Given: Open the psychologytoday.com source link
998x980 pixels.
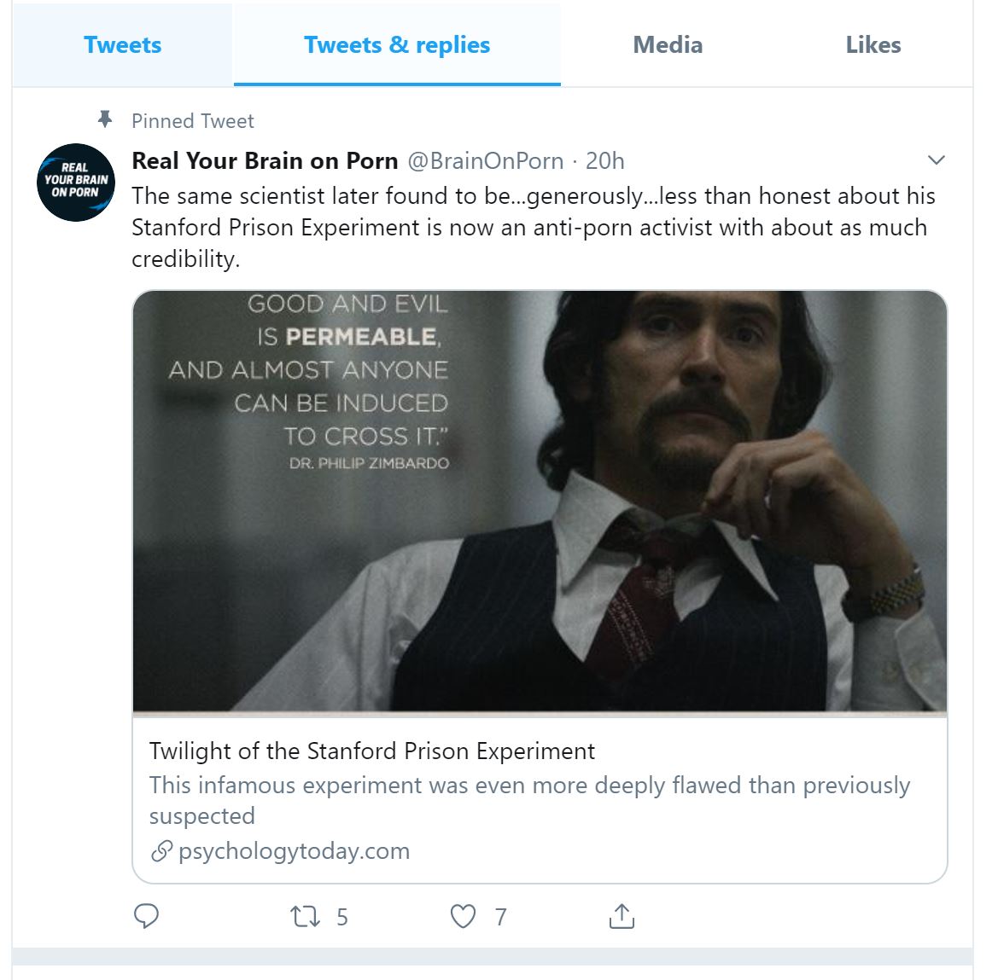Looking at the screenshot, I should tap(294, 851).
